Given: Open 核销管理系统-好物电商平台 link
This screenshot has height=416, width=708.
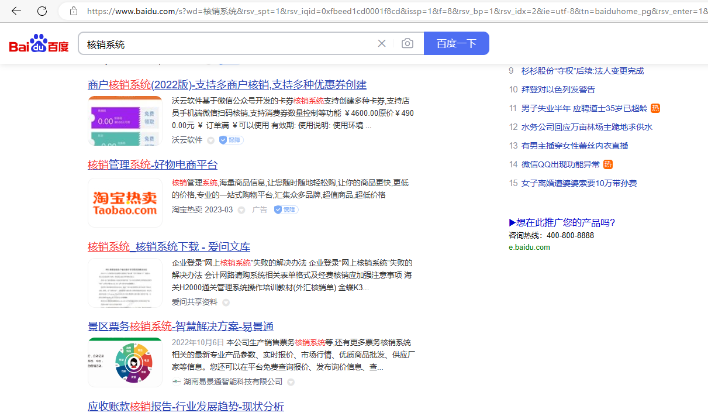Looking at the screenshot, I should pos(153,164).
